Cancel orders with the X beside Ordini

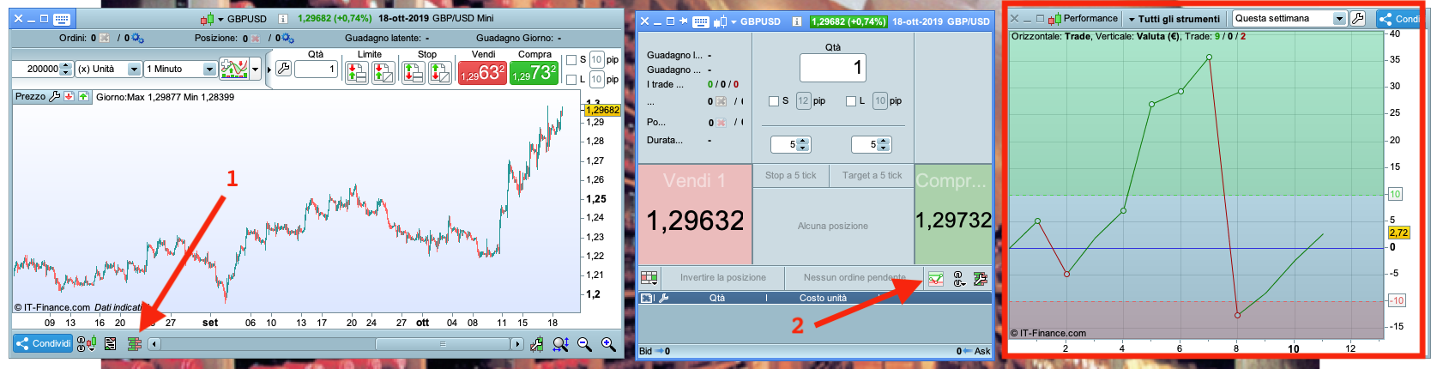(105, 38)
